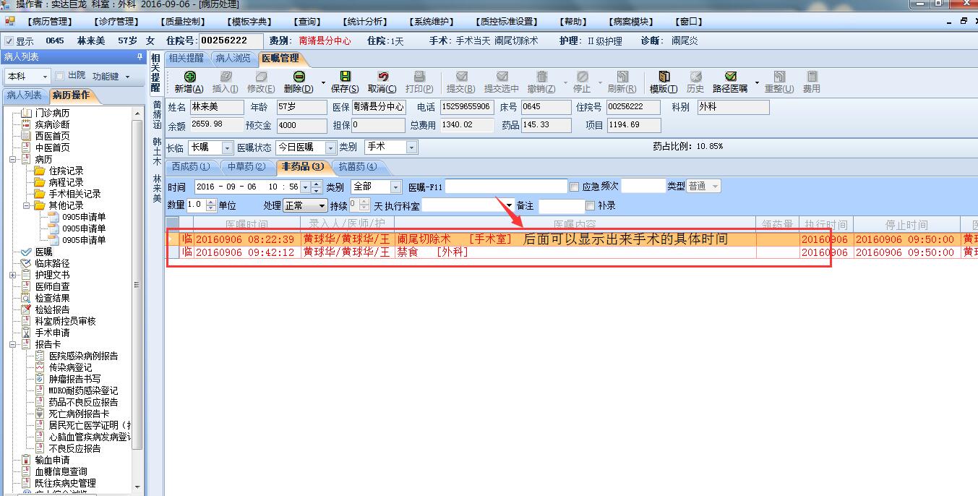Click the 医嘱-F11 input field
Viewport: 978px width, 496px height.
tap(506, 187)
